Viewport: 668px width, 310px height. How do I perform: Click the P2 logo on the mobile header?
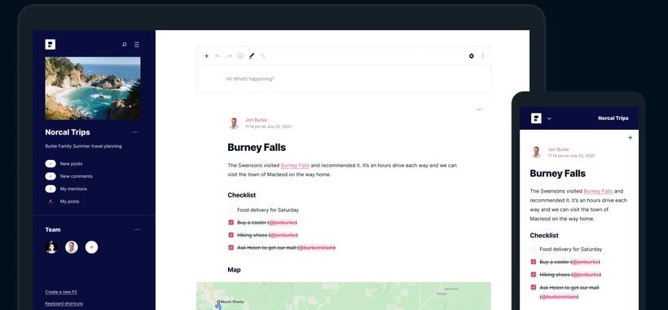click(x=536, y=118)
